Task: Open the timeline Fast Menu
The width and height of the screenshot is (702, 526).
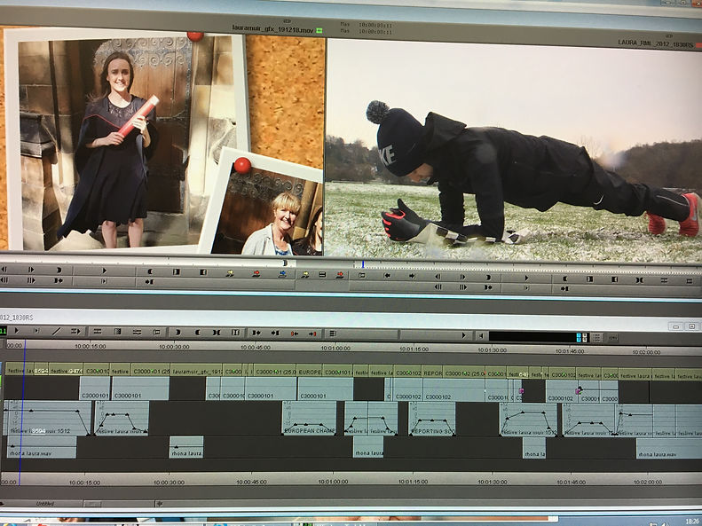Action: click(333, 334)
